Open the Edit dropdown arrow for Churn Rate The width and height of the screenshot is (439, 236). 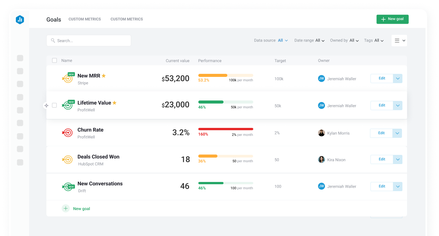click(397, 133)
